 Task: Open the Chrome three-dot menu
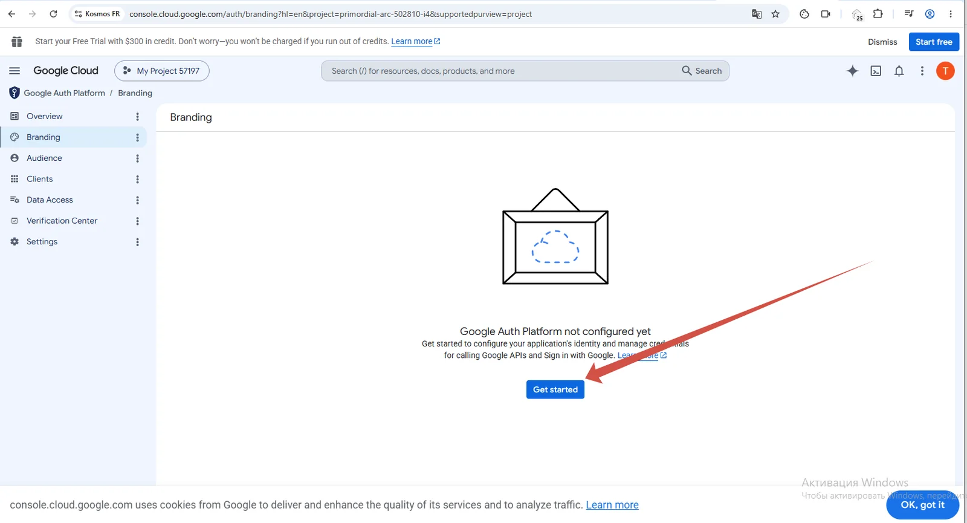951,14
